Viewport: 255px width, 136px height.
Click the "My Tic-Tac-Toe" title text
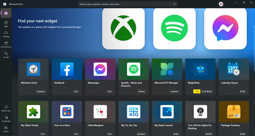129,125
